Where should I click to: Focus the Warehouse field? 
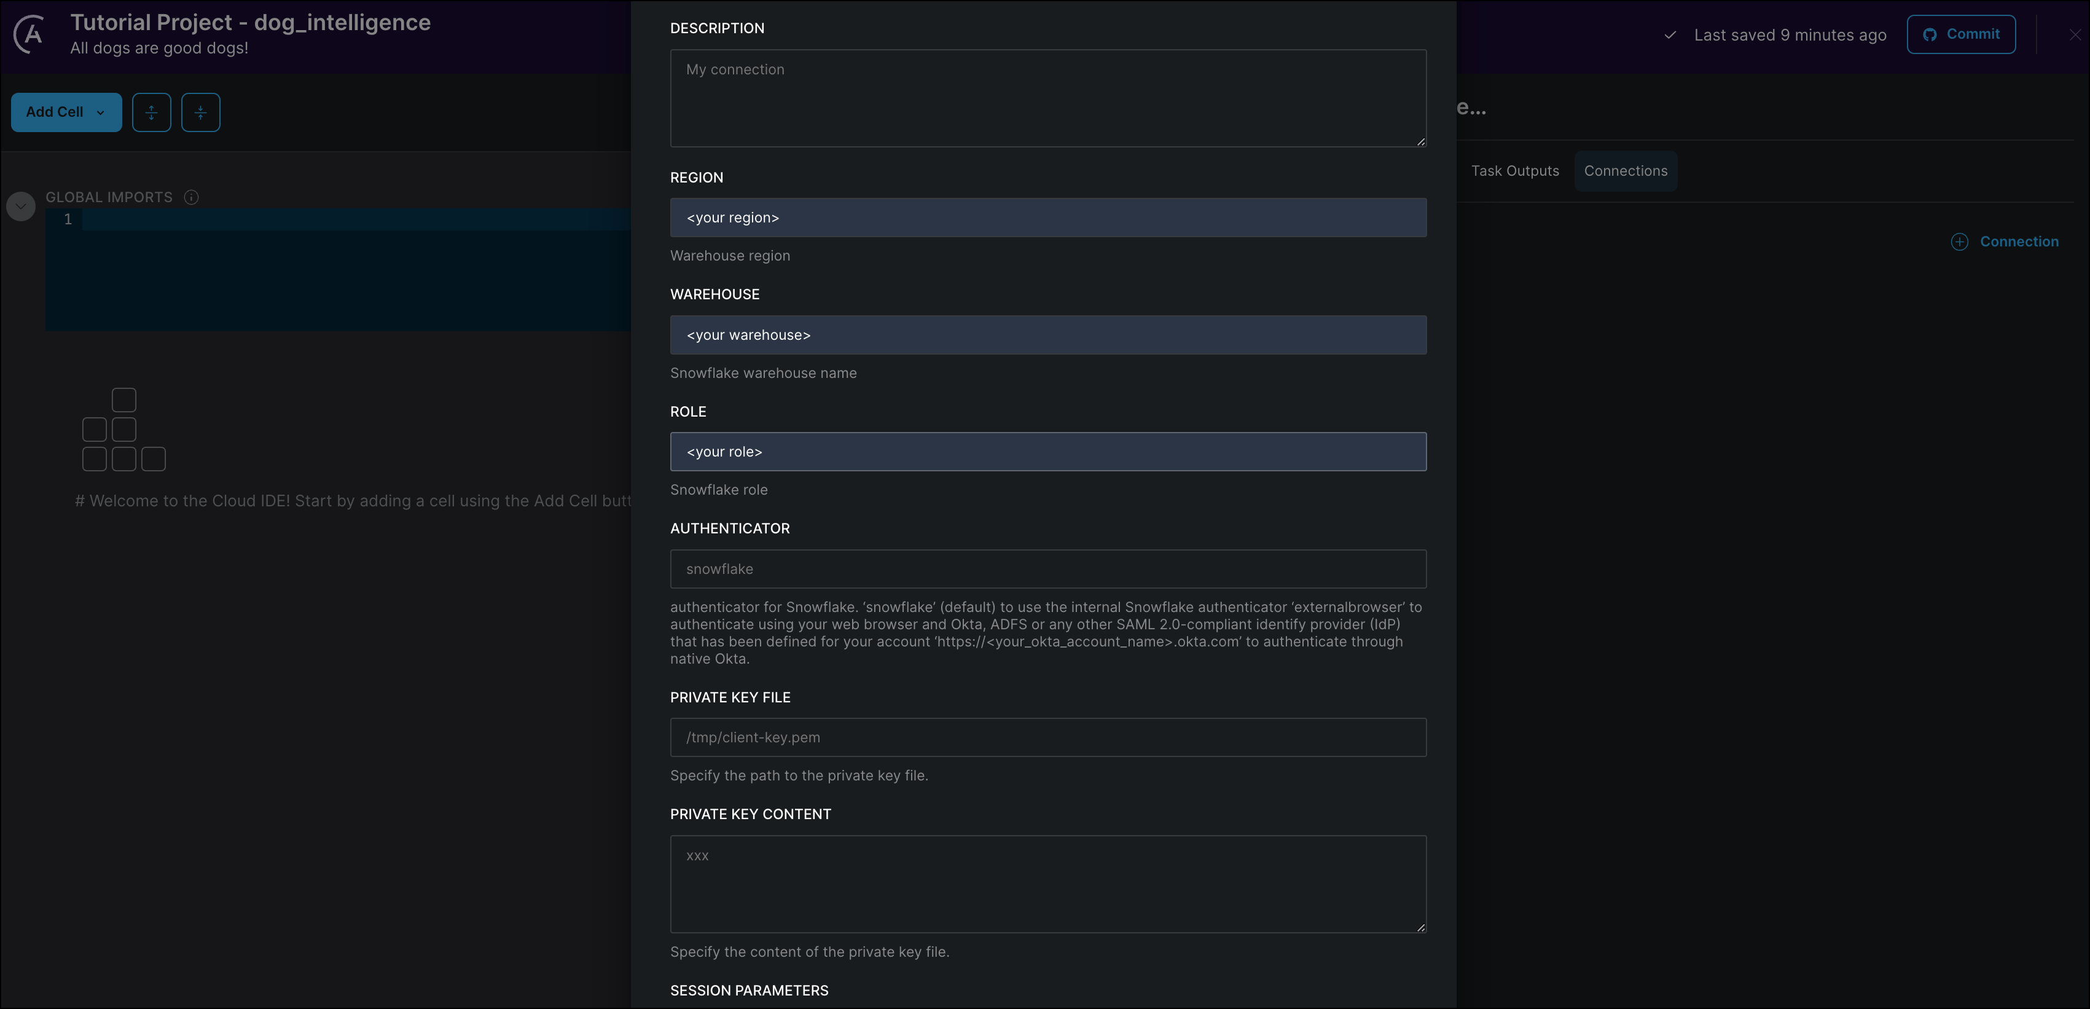(x=1047, y=334)
